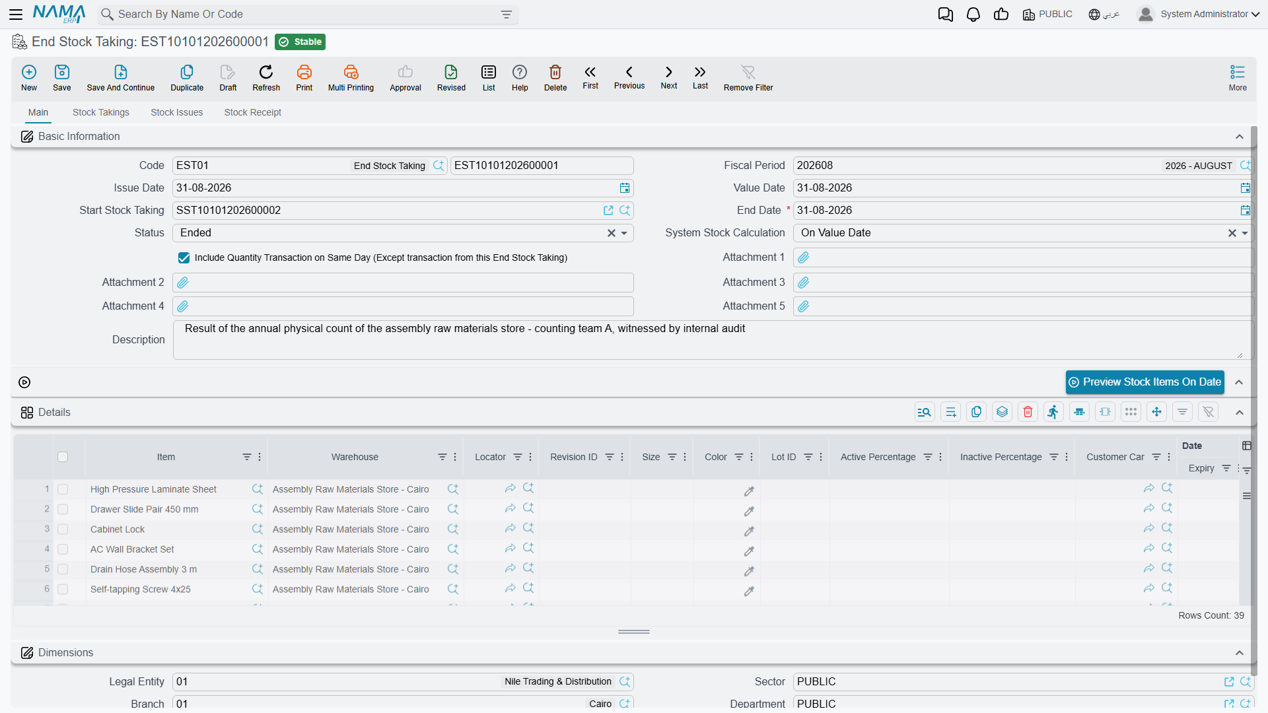Go to Previous record
The image size is (1268, 713).
(629, 77)
